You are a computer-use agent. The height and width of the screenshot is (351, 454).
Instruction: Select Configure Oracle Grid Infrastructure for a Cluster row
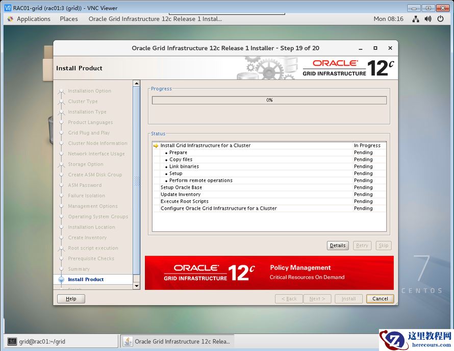(x=269, y=208)
